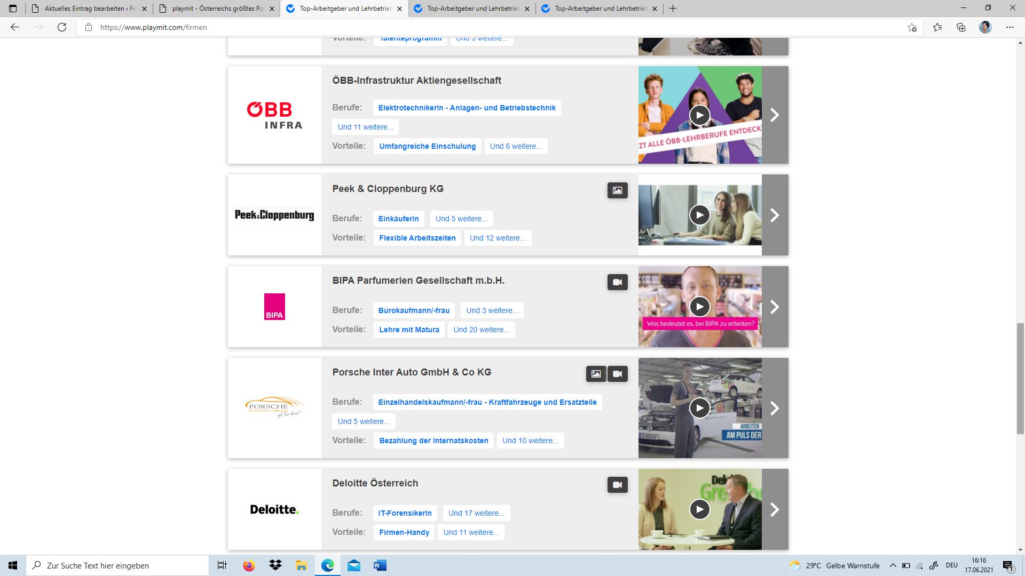Play the Deloitte Österreich video
Viewport: 1025px width, 576px height.
[699, 509]
